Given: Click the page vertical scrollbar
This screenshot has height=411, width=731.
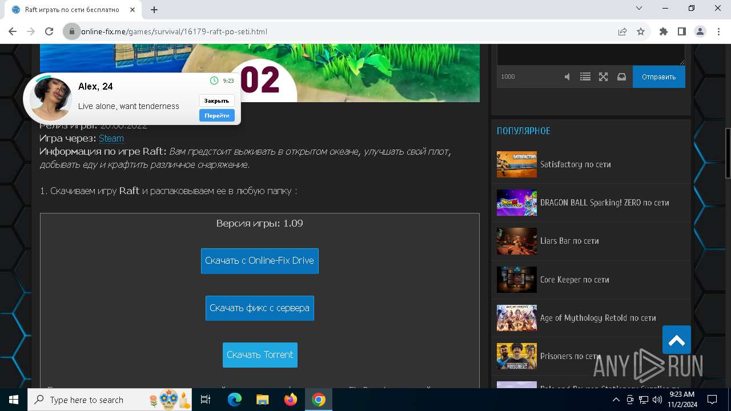Looking at the screenshot, I should (728, 153).
